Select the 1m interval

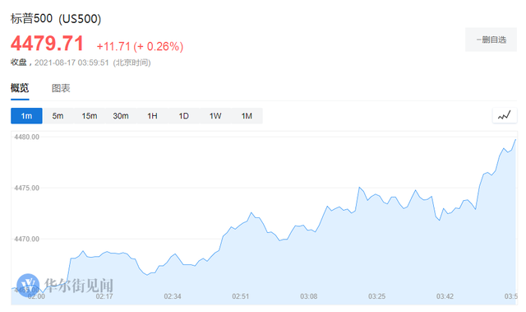point(26,116)
